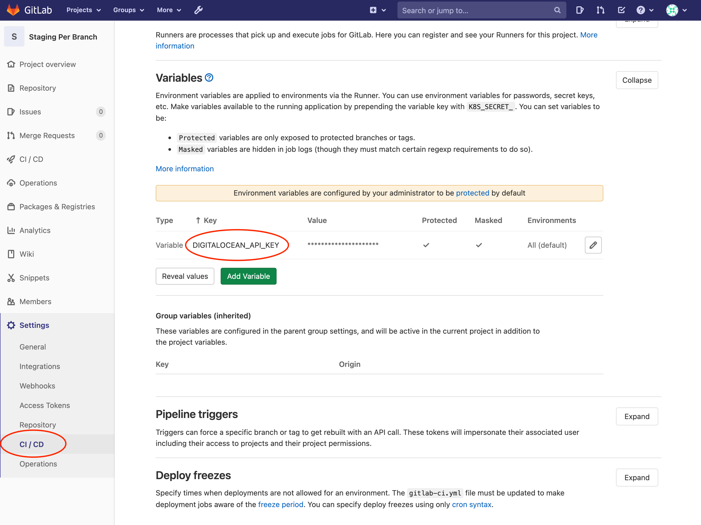The width and height of the screenshot is (701, 525).
Task: Open Integrations settings in the sidebar
Action: point(40,366)
